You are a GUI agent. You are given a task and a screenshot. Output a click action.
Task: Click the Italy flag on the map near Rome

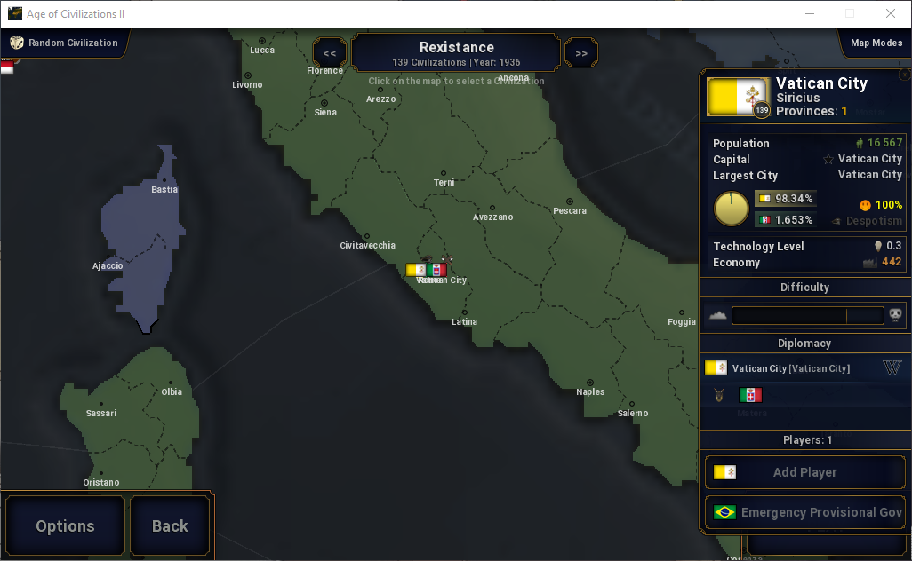pyautogui.click(x=436, y=270)
